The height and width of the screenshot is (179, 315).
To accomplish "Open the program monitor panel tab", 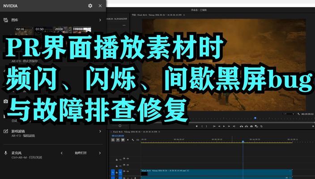I will click(157, 15).
